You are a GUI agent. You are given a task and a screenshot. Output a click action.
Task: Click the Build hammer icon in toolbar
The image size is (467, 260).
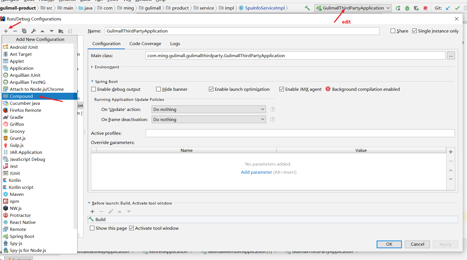click(307, 8)
